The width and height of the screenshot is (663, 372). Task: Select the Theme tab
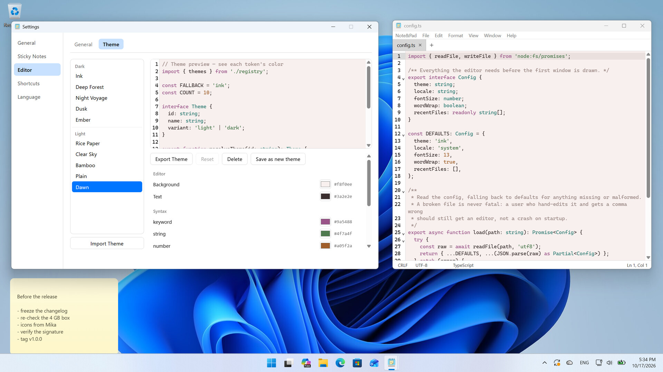(x=111, y=44)
